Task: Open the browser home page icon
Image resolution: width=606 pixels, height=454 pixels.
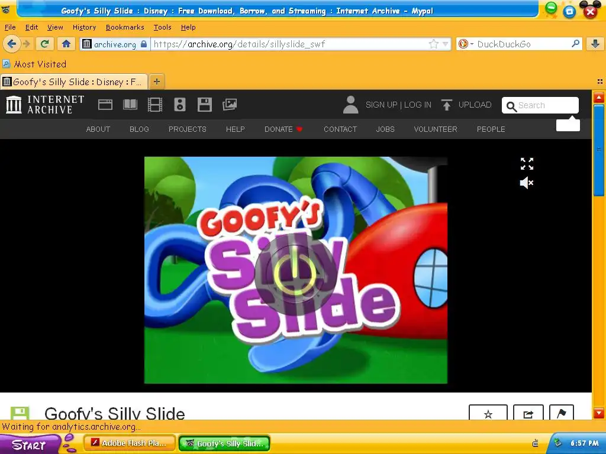Action: point(66,44)
